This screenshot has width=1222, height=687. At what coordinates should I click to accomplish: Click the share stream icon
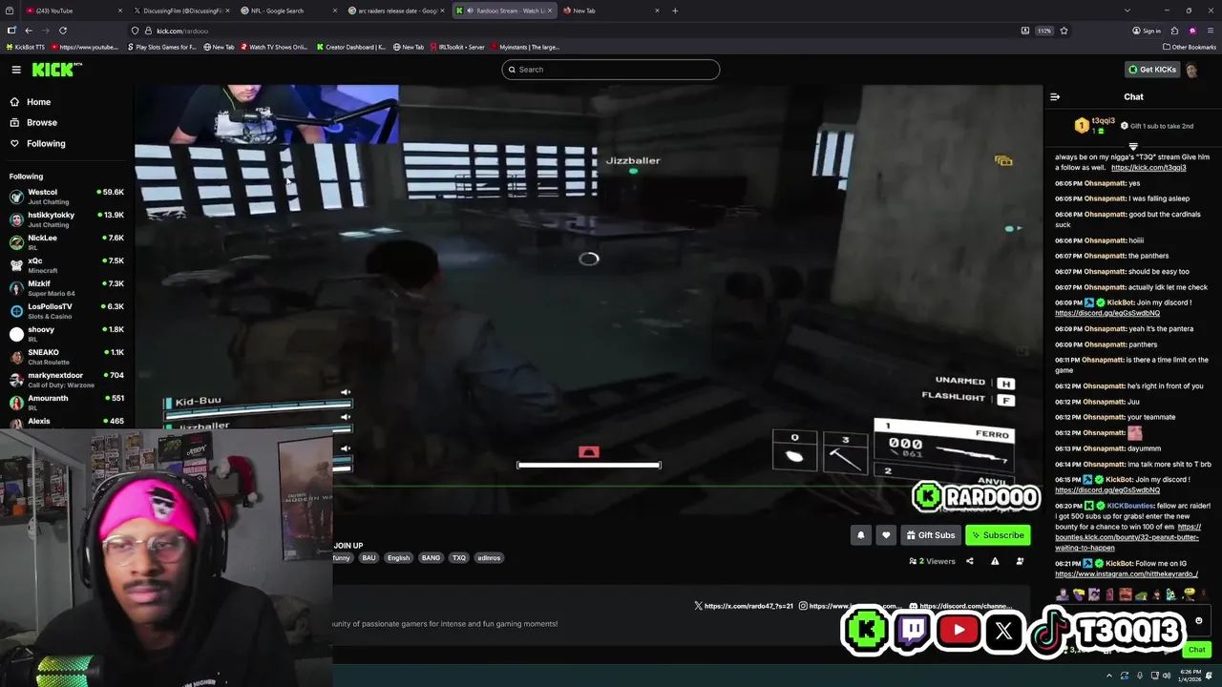coord(970,561)
